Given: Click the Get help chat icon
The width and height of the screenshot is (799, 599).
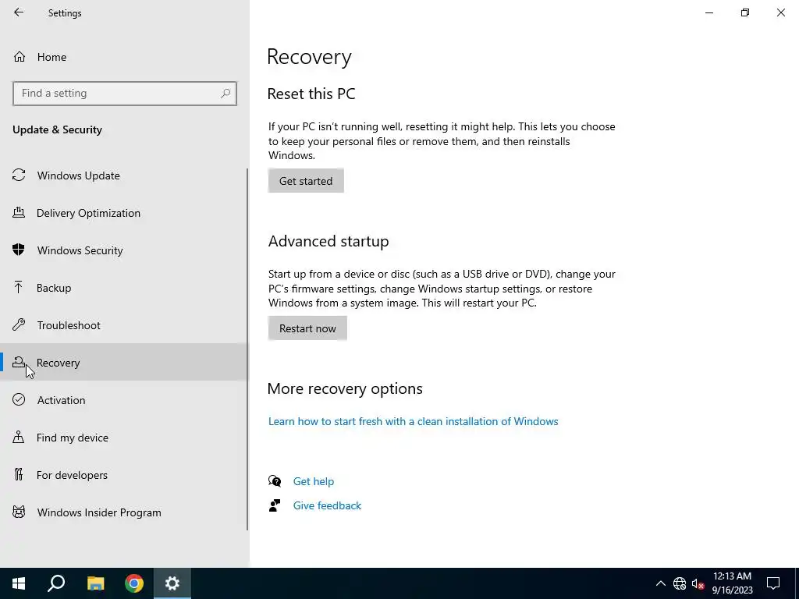Looking at the screenshot, I should coord(275,480).
